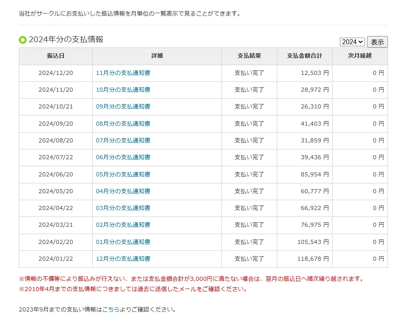
Task: Open 05月分の支払通知書 link
Action: (123, 174)
